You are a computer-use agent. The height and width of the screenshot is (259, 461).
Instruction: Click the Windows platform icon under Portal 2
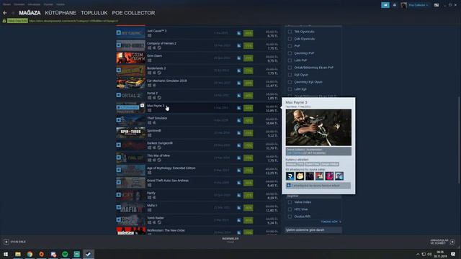coord(149,98)
